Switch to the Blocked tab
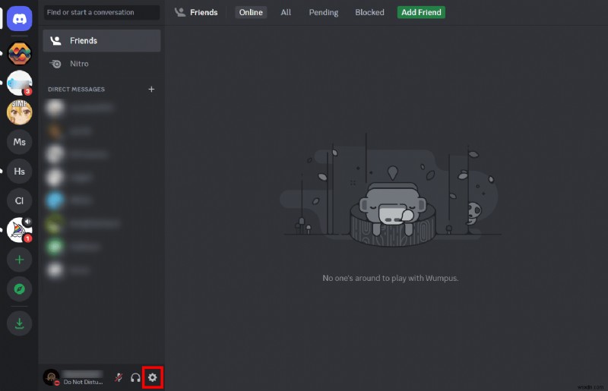 pos(369,12)
